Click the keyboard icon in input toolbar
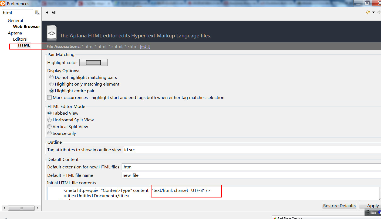This screenshot has width=381, height=219. pyautogui.click(x=373, y=213)
